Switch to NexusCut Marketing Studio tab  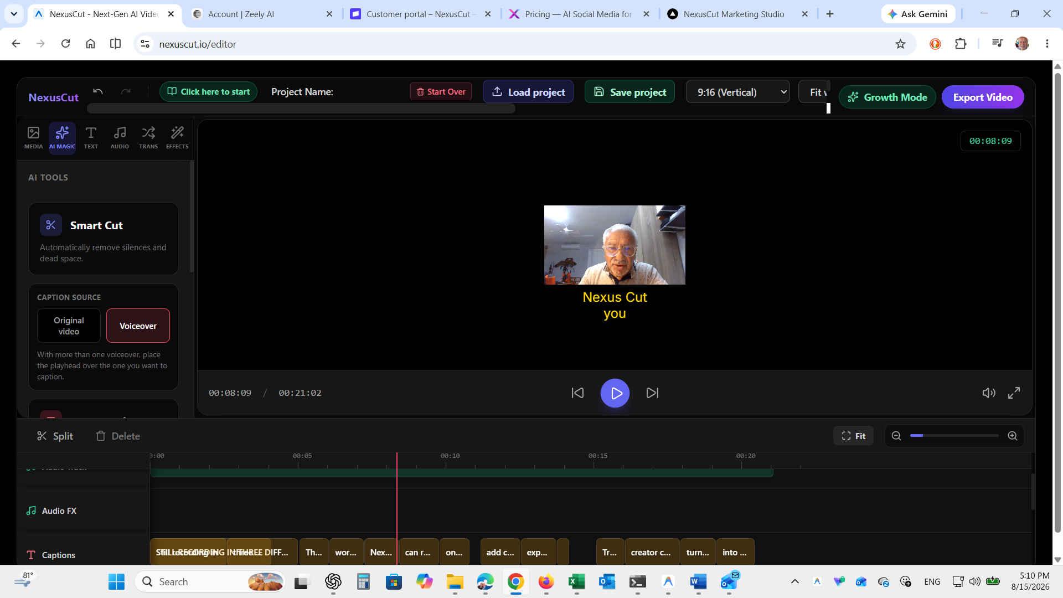click(x=737, y=14)
